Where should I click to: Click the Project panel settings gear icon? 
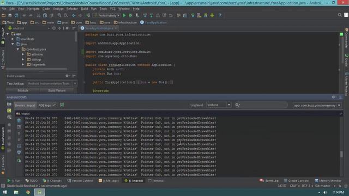click(68, 28)
